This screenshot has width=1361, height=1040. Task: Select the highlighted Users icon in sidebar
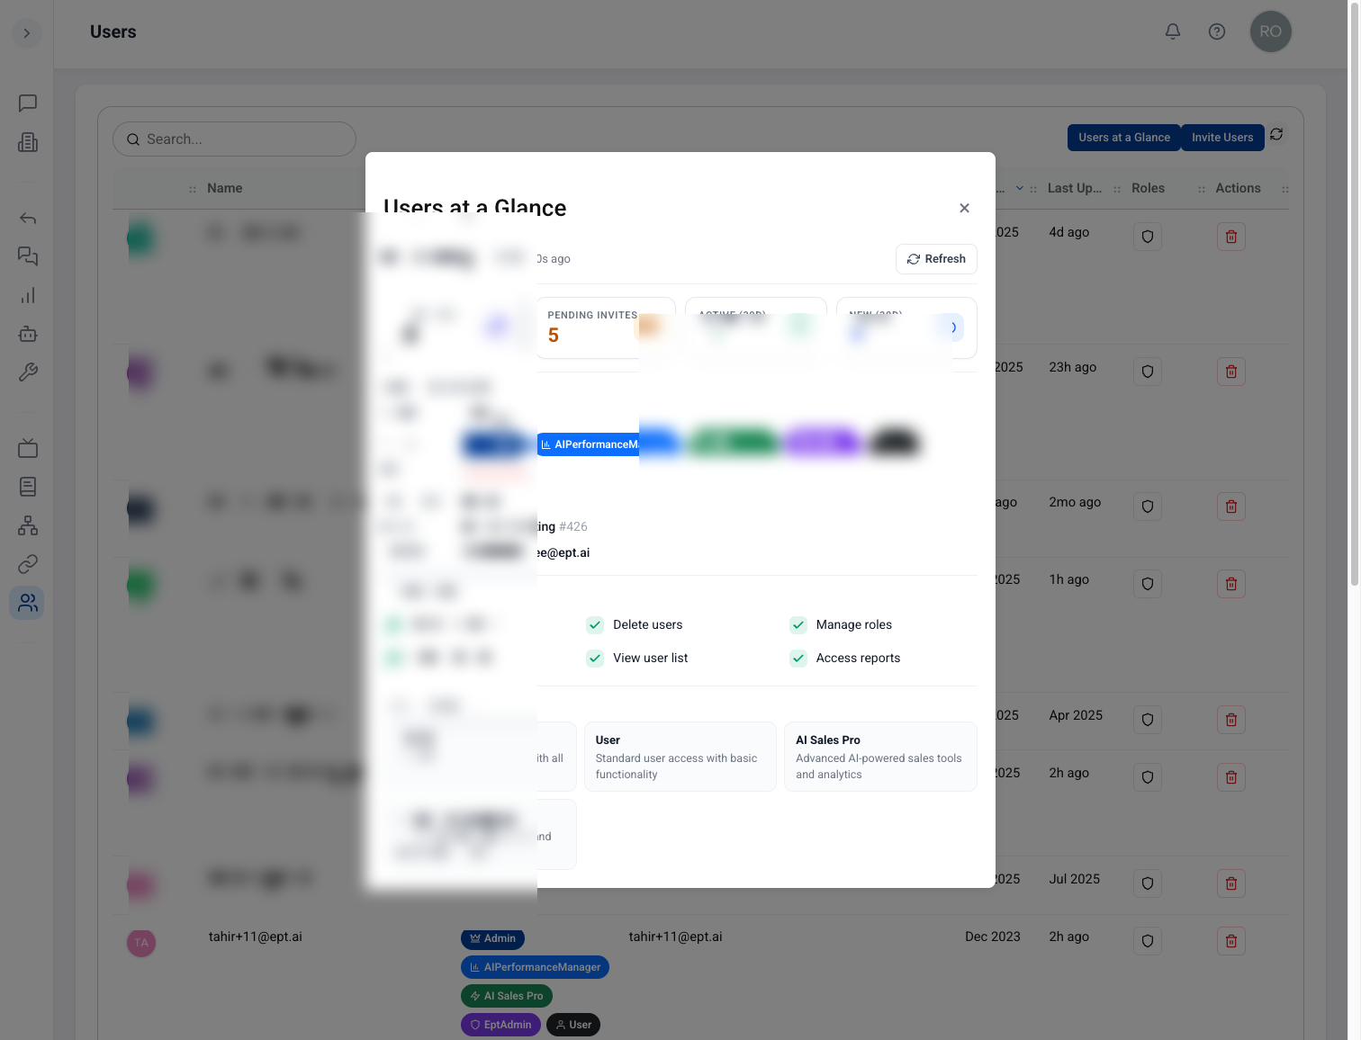tap(27, 603)
